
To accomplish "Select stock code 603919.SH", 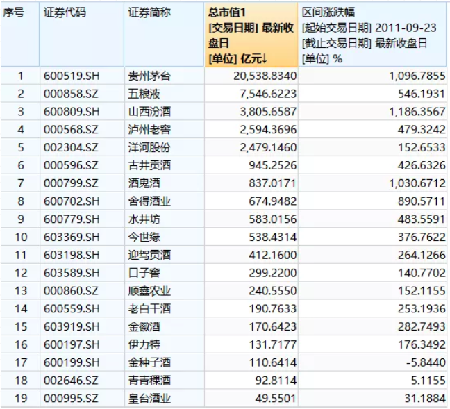I will click(x=72, y=326).
